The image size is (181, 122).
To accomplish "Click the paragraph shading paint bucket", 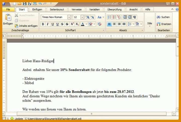I will point(137,24).
